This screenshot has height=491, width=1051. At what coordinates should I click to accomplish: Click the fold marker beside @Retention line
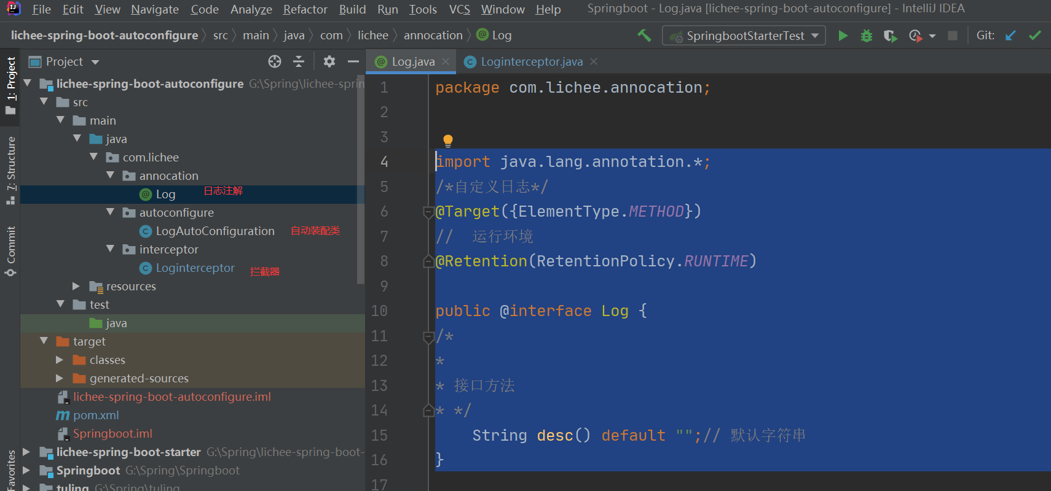pos(428,261)
